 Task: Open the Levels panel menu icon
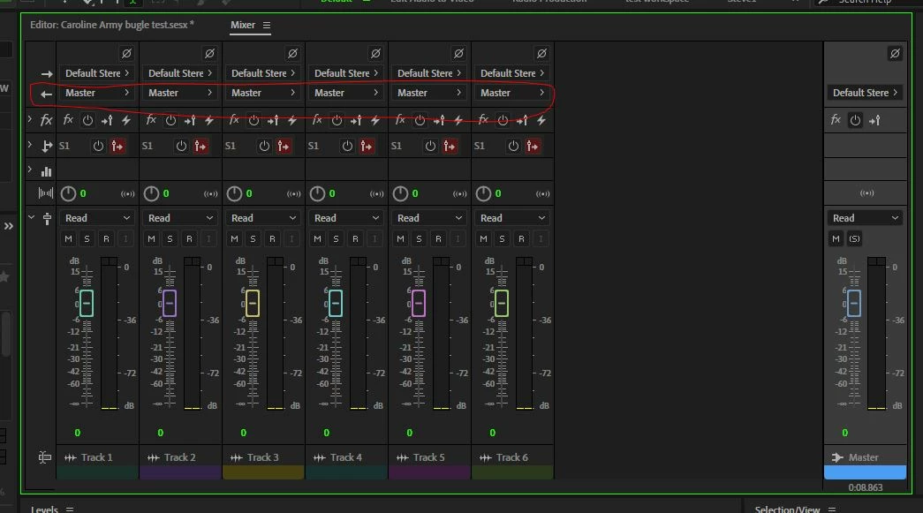pyautogui.click(x=70, y=509)
